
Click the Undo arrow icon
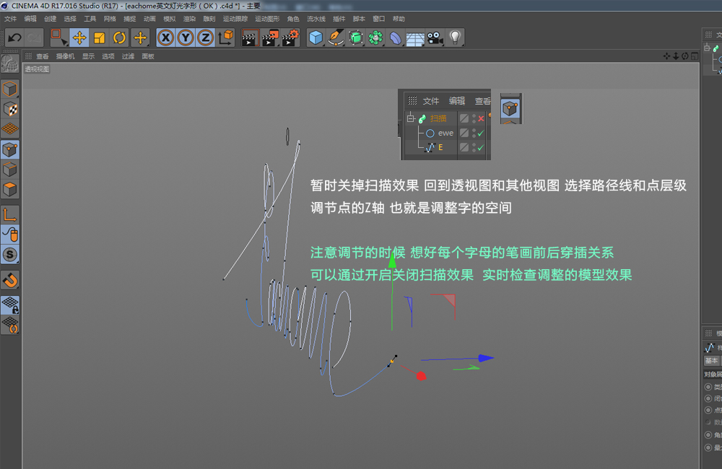coord(14,38)
